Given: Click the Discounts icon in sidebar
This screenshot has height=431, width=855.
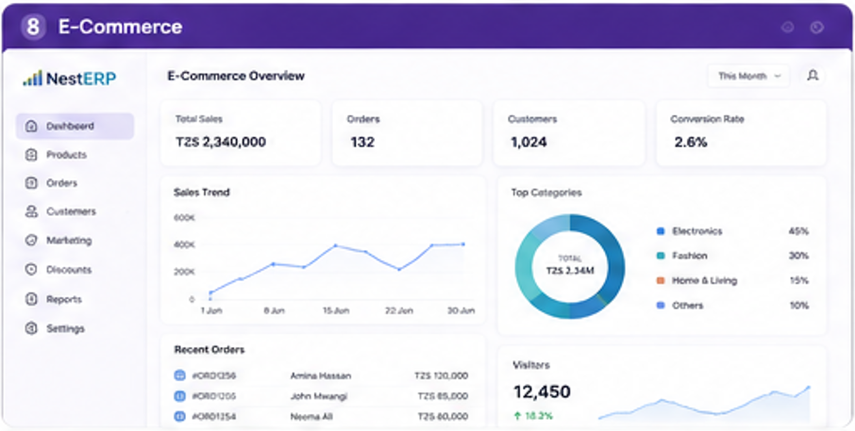Looking at the screenshot, I should pyautogui.click(x=32, y=269).
